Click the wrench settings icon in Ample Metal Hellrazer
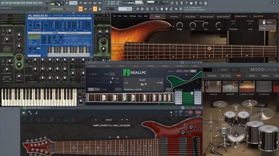Viewport: 279px width, 156px height. point(37,113)
